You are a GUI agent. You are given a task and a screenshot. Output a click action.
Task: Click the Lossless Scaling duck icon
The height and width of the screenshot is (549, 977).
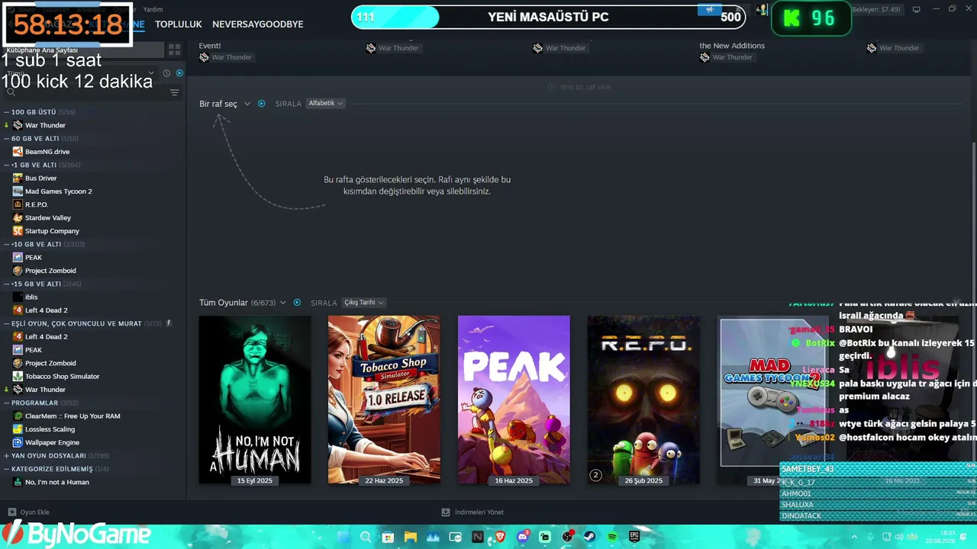point(18,429)
